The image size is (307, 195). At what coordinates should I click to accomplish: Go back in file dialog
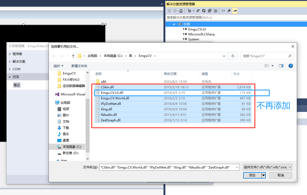(x=54, y=56)
